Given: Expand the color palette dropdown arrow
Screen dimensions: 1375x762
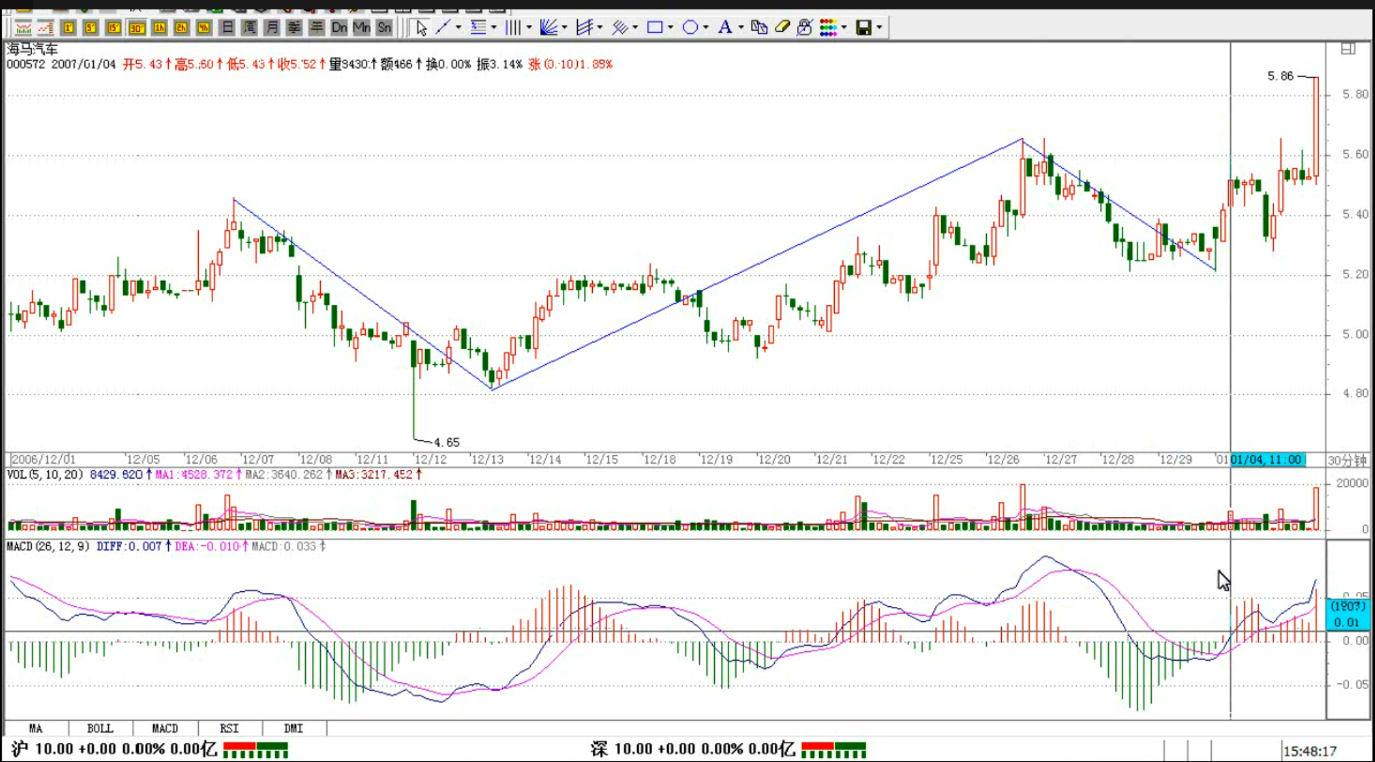Looking at the screenshot, I should pyautogui.click(x=844, y=28).
